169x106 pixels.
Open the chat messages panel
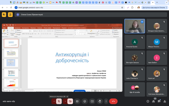point(159,101)
